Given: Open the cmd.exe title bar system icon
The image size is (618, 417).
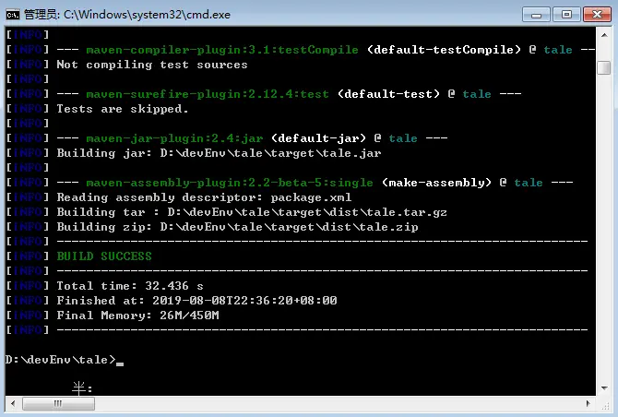Looking at the screenshot, I should coord(12,15).
